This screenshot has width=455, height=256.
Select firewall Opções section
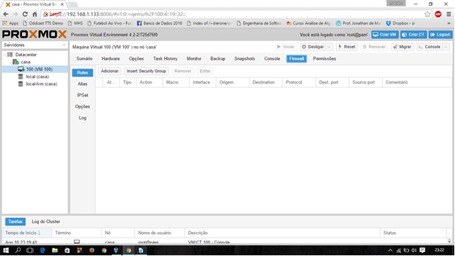click(x=82, y=106)
